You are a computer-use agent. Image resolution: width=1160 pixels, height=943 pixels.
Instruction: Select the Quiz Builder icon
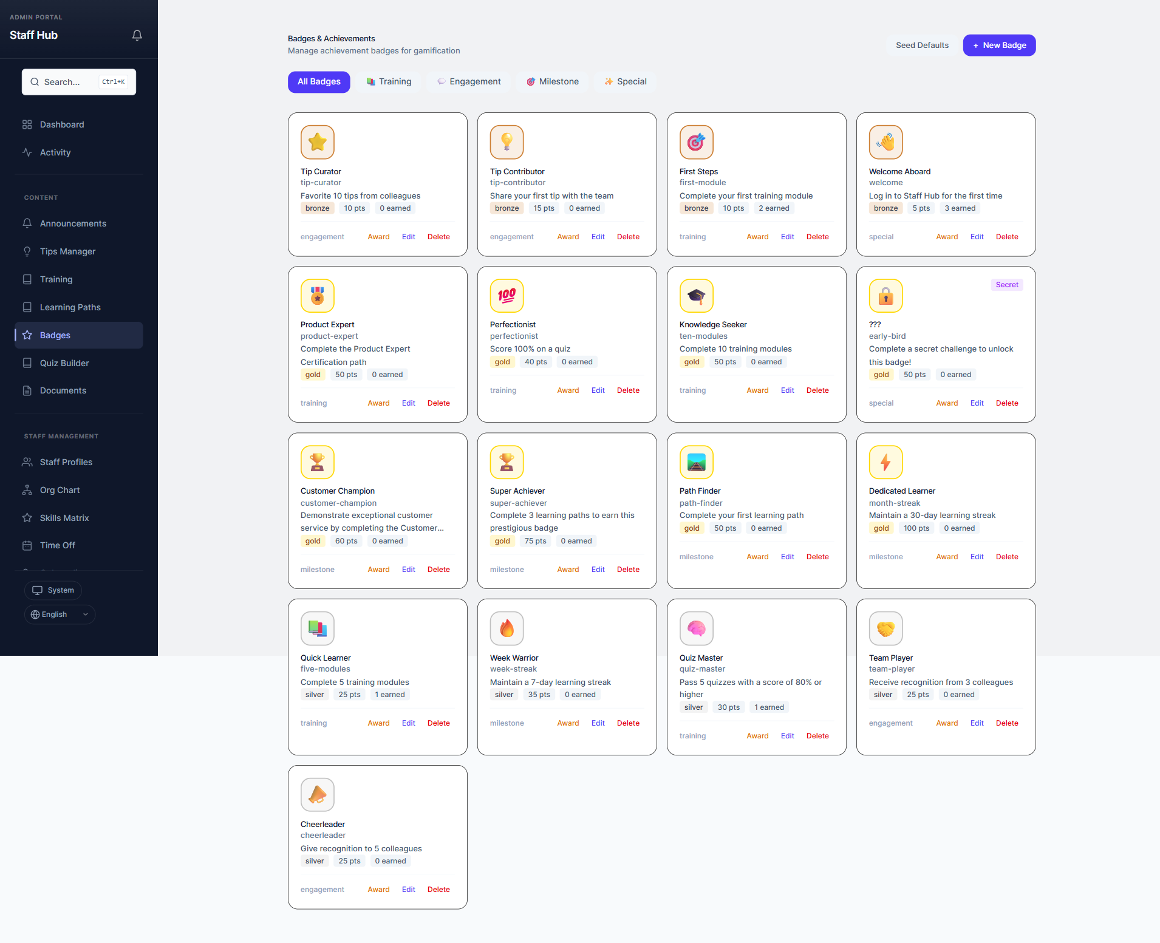pos(27,363)
